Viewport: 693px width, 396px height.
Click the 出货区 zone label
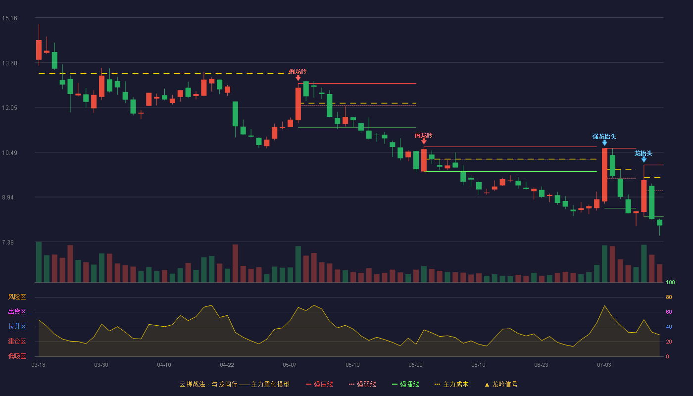click(x=17, y=312)
